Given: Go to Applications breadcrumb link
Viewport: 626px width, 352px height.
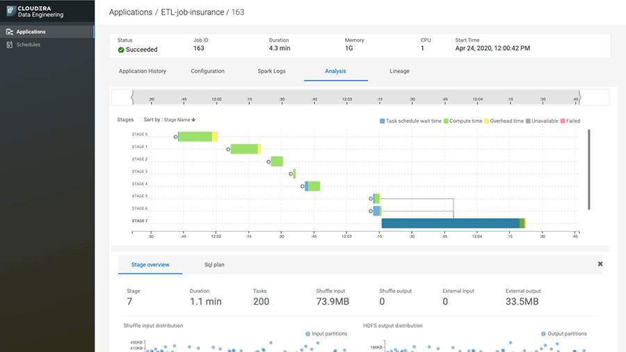Looking at the screenshot, I should (x=131, y=12).
